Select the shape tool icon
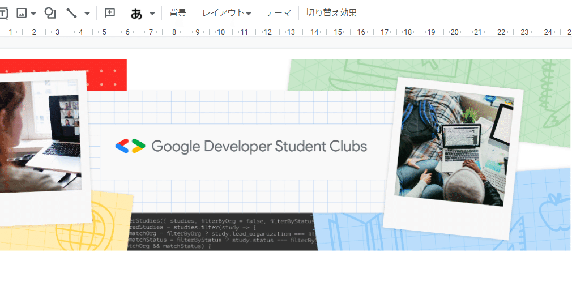The height and width of the screenshot is (303, 572). click(50, 13)
